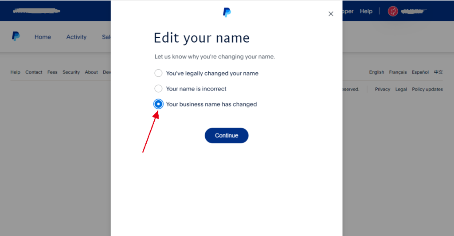Go to the Activity tab
This screenshot has height=236, width=454.
click(76, 37)
